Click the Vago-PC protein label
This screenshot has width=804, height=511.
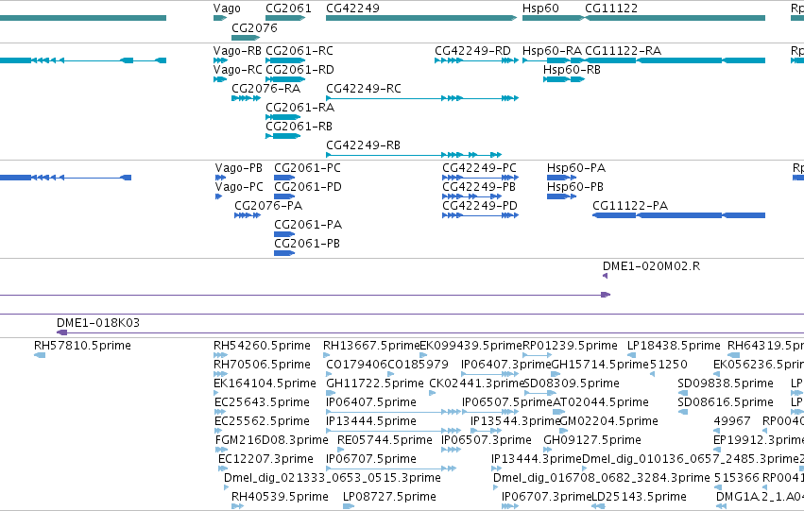(x=239, y=187)
